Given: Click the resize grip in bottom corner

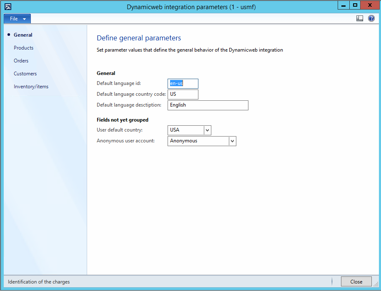Looking at the screenshot, I should (x=376, y=286).
